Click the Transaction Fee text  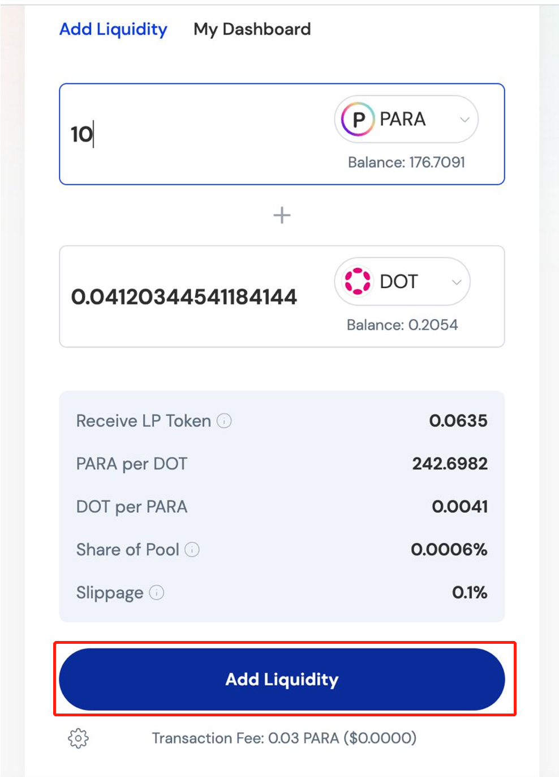284,738
